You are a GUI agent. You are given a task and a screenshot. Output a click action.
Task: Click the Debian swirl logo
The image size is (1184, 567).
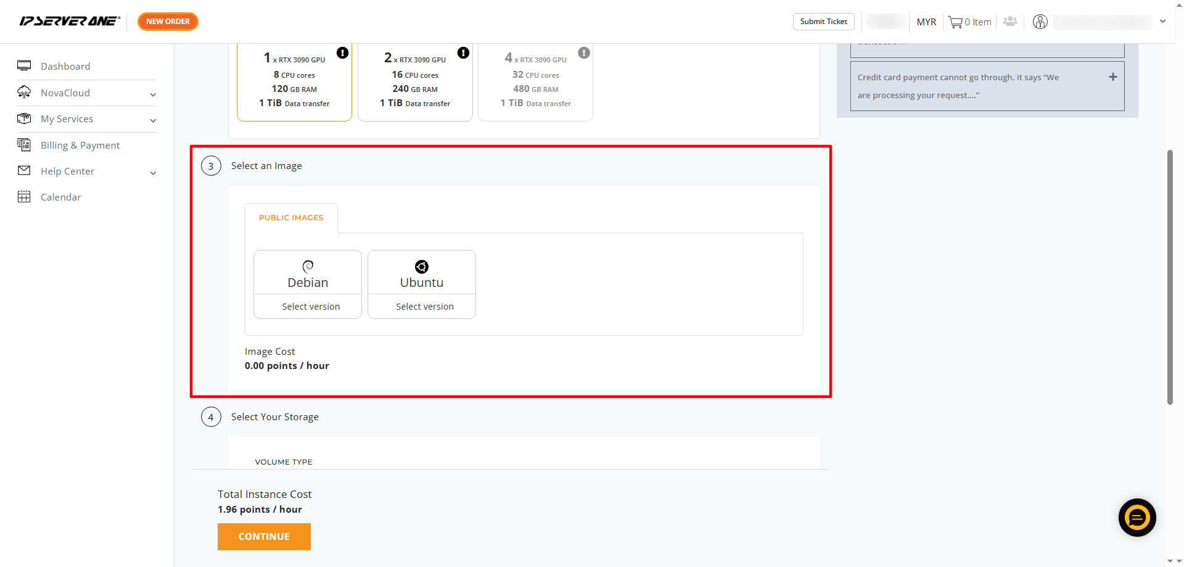click(x=308, y=266)
